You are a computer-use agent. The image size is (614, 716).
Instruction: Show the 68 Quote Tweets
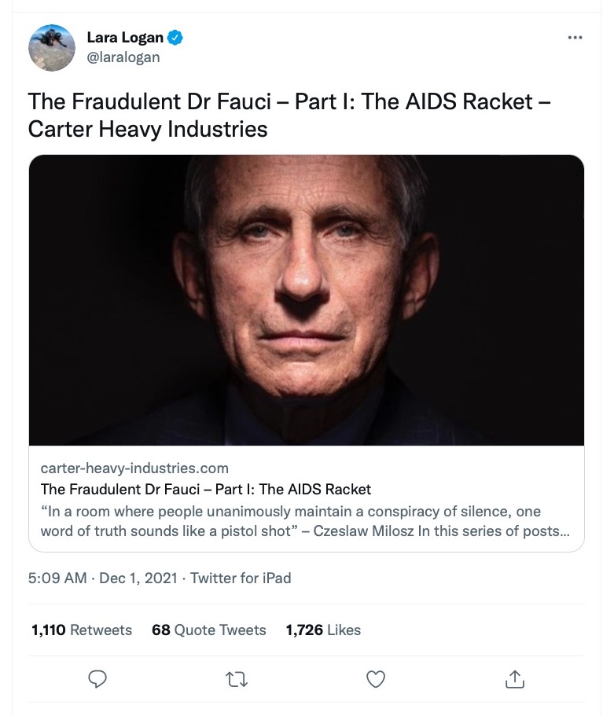tap(209, 630)
